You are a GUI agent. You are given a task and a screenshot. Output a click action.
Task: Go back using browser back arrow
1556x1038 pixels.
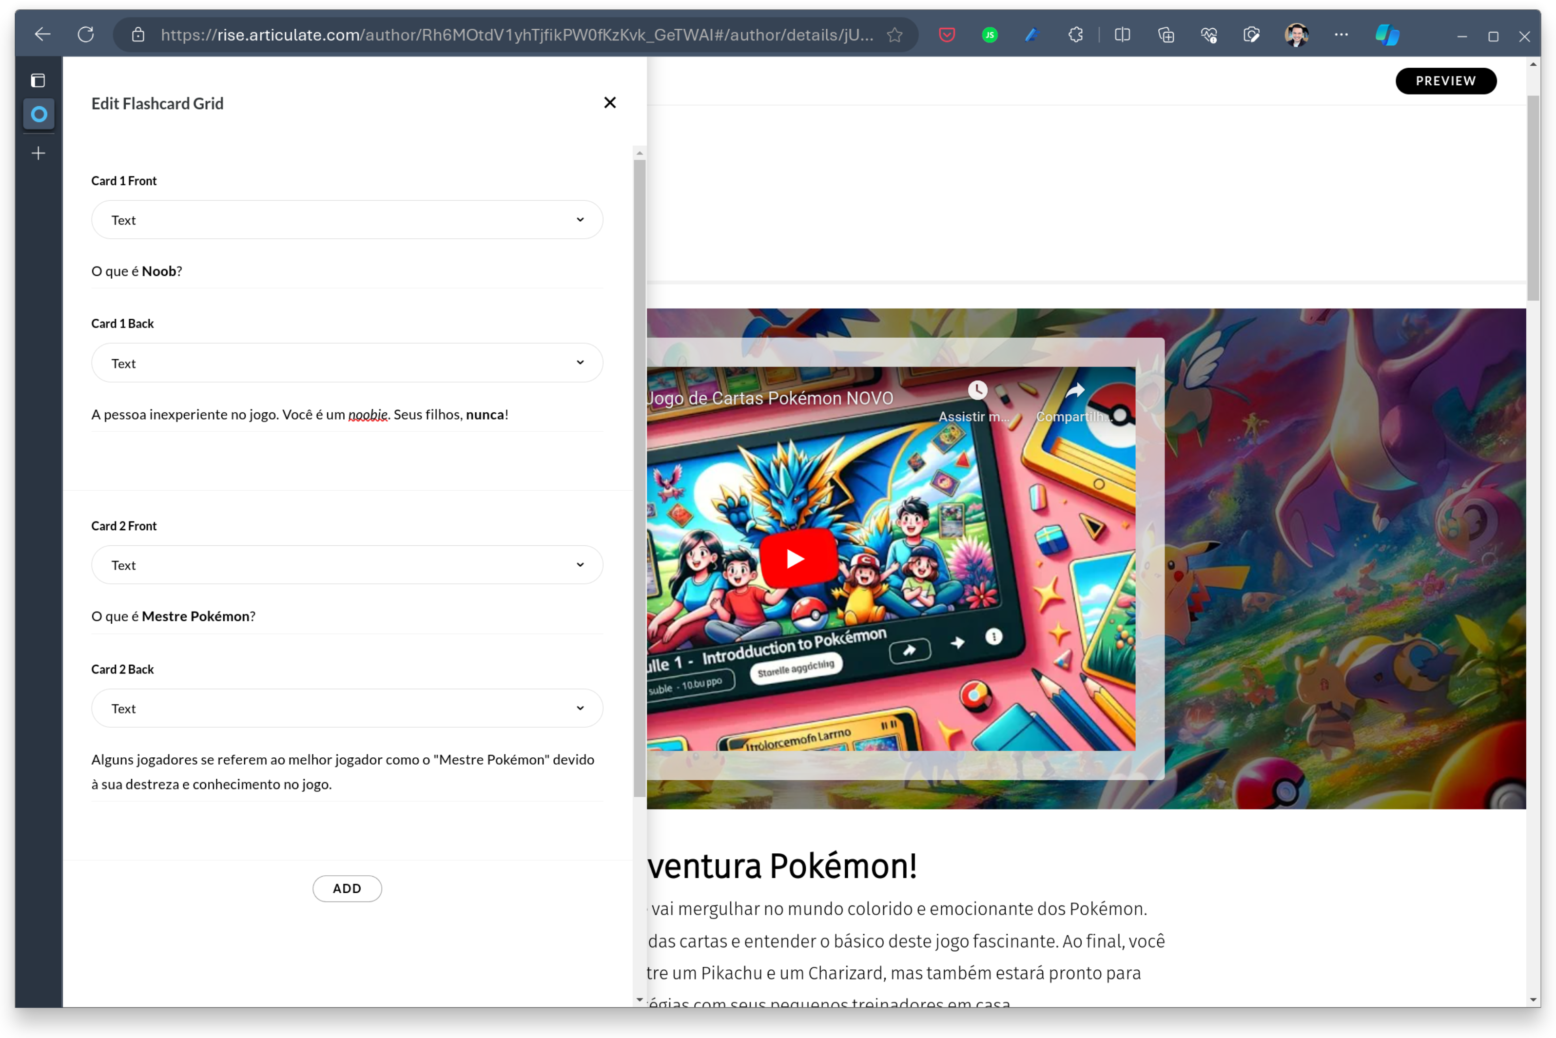coord(42,35)
